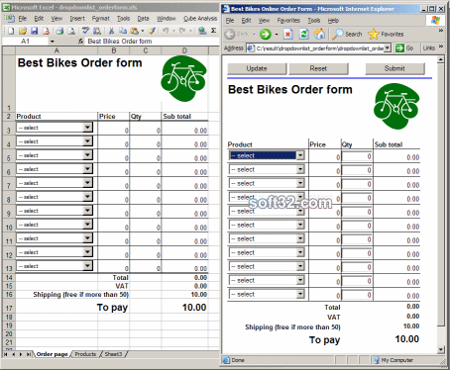Open the Excel row 3 product select dropdown
Image resolution: width=450 pixels, height=370 pixels.
click(87, 128)
